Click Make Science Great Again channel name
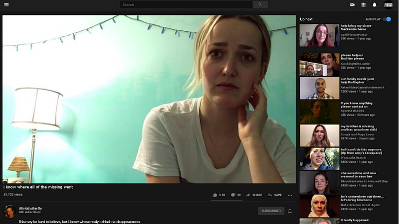Viewport: 399px width, 224px height. click(x=360, y=205)
